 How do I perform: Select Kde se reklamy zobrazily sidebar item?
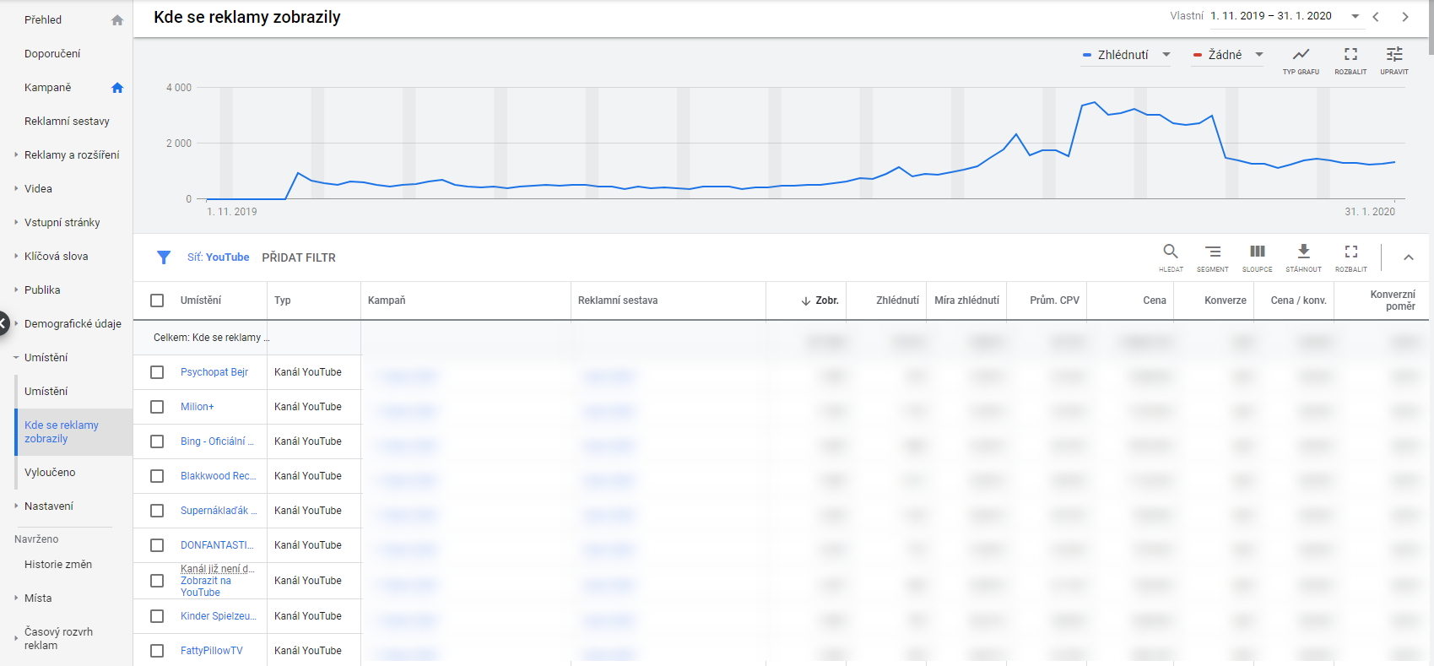click(73, 432)
